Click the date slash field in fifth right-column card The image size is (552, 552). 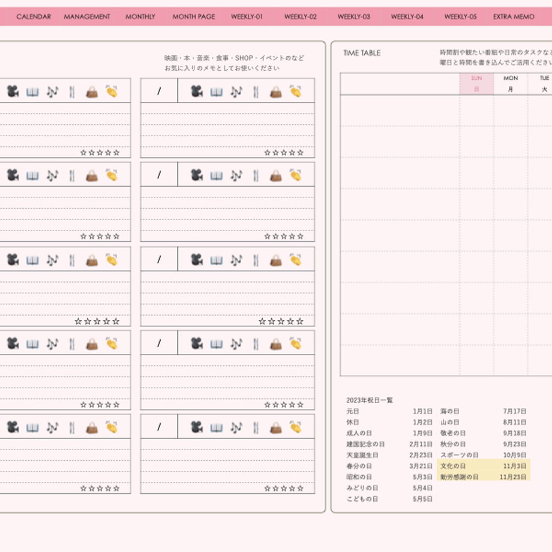click(x=159, y=427)
